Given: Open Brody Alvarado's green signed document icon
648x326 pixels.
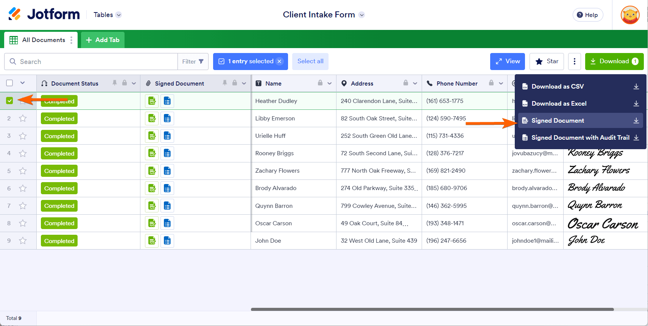Looking at the screenshot, I should pos(152,188).
